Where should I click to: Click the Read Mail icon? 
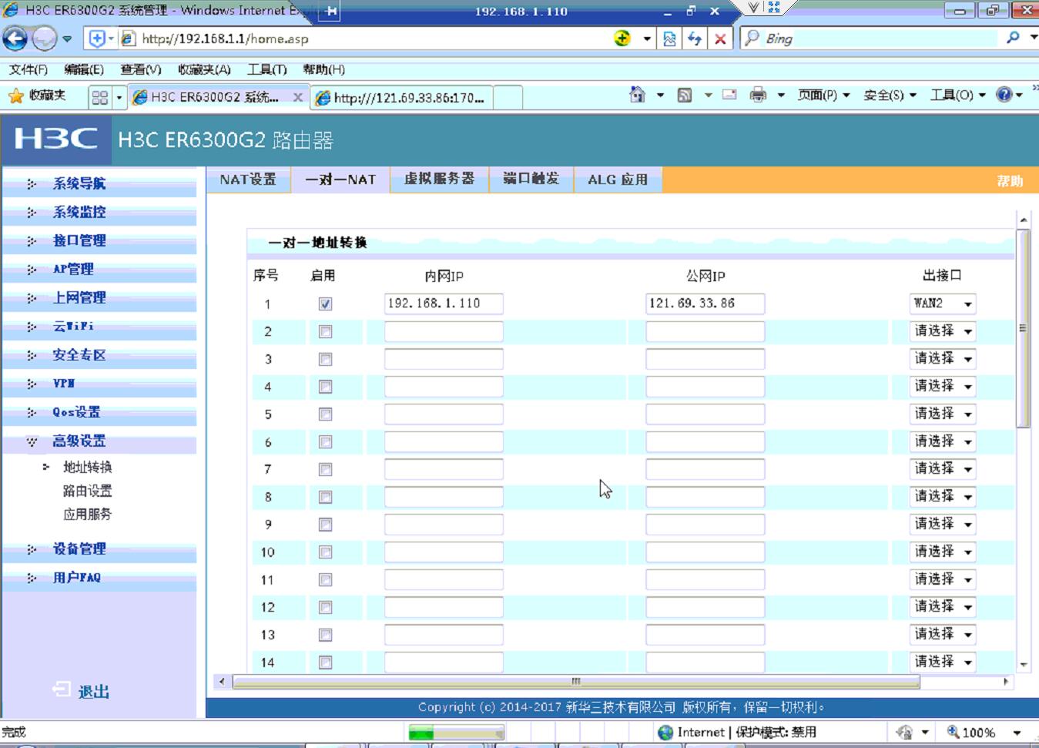tap(729, 95)
